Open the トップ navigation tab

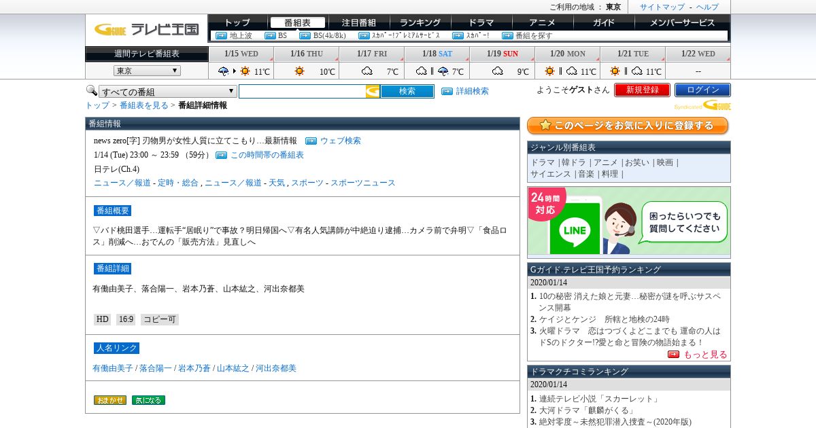pyautogui.click(x=237, y=22)
